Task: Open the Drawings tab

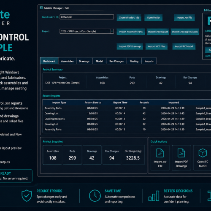Action: [x=84, y=61]
